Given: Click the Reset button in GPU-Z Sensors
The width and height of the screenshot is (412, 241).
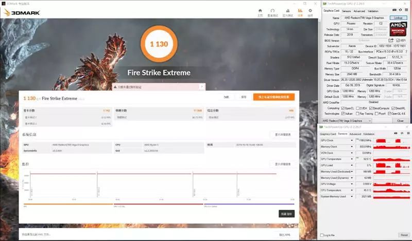Looking at the screenshot, I should 404,235.
